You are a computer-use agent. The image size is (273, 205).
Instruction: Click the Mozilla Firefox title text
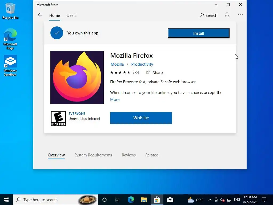point(131,56)
